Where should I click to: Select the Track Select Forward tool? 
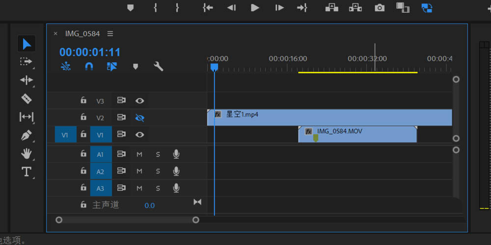[27, 62]
